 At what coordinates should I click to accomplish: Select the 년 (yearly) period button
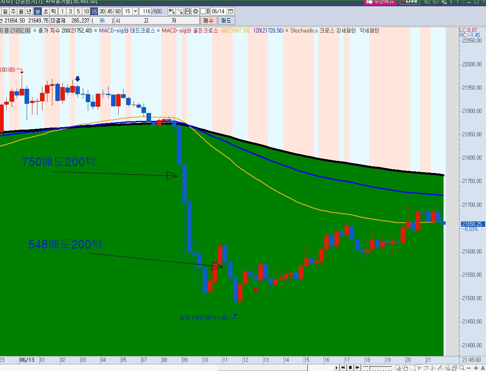[x=29, y=12]
